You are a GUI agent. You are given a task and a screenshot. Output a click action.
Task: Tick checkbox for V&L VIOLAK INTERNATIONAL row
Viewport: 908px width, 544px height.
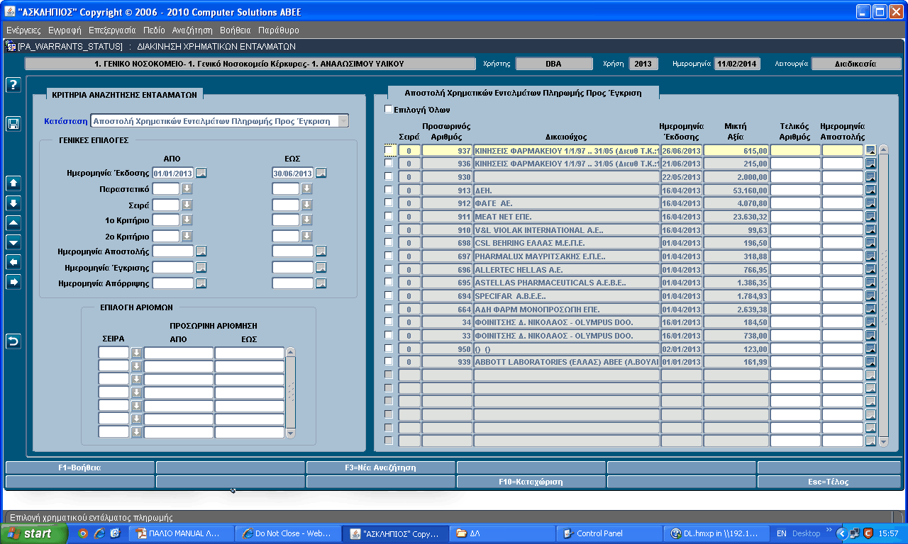click(x=389, y=229)
